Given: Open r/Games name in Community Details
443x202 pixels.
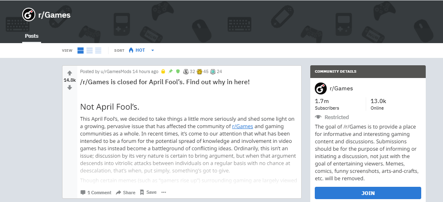Looking at the screenshot, I should point(341,89).
